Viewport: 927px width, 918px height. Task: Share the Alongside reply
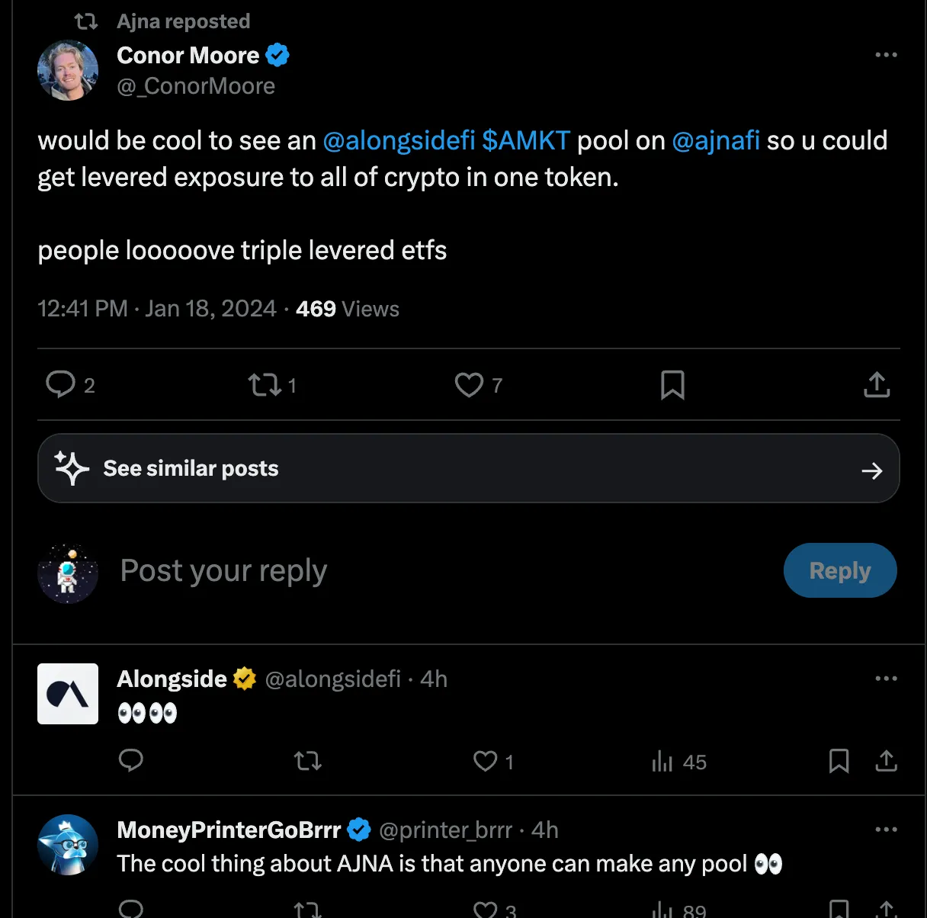tap(886, 761)
